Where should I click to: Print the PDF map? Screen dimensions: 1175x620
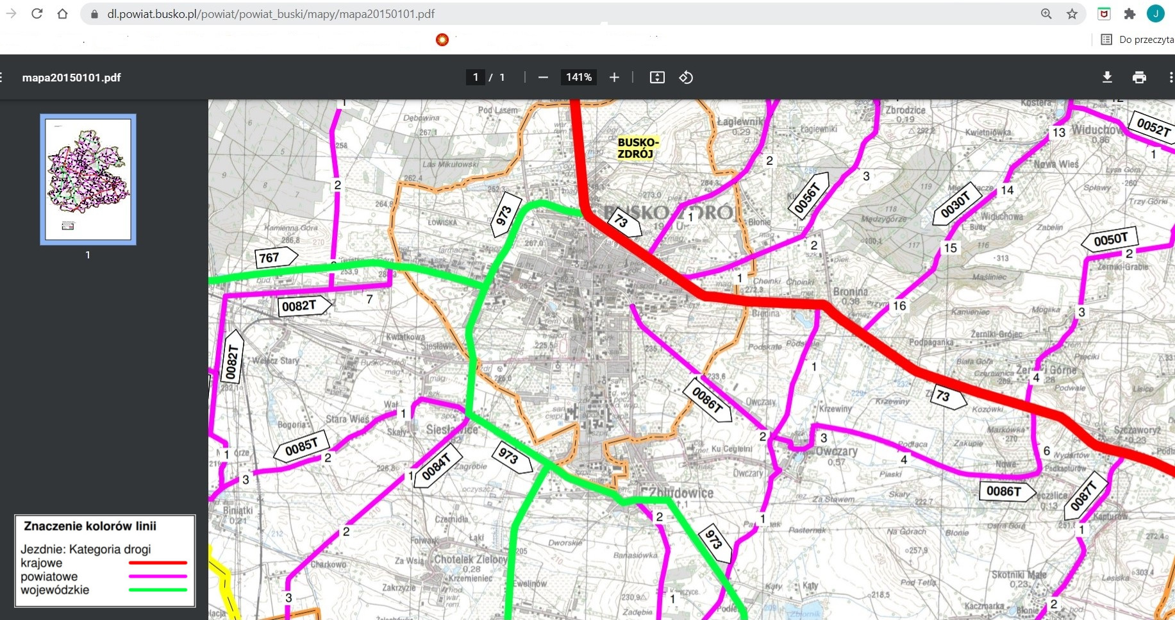click(x=1138, y=77)
